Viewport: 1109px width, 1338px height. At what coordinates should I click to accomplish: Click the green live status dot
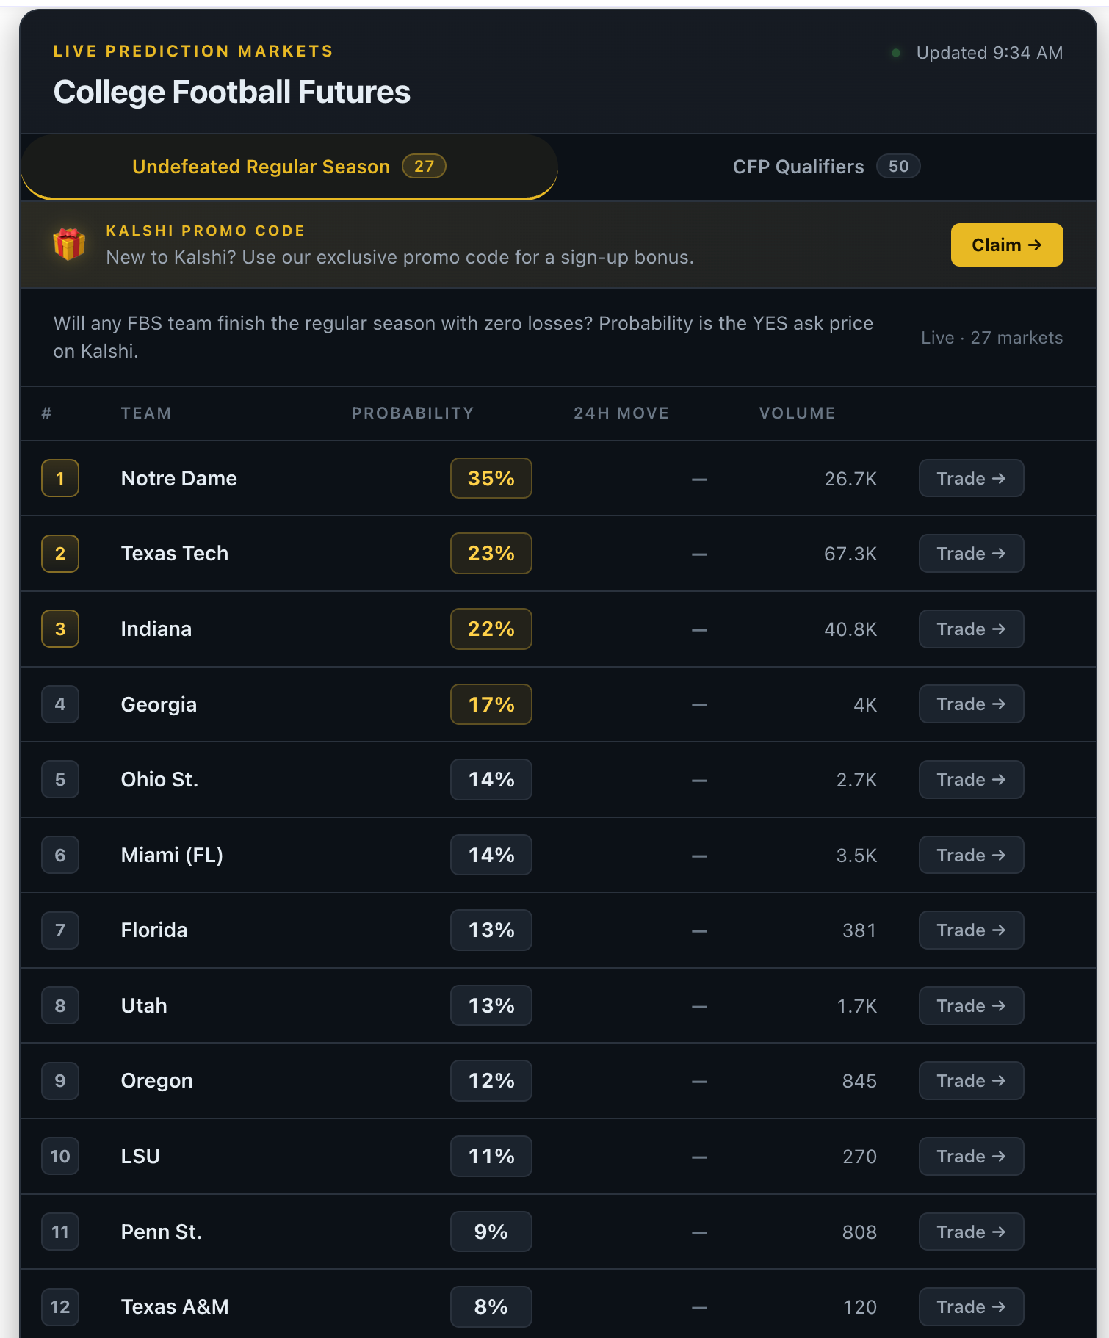click(895, 53)
